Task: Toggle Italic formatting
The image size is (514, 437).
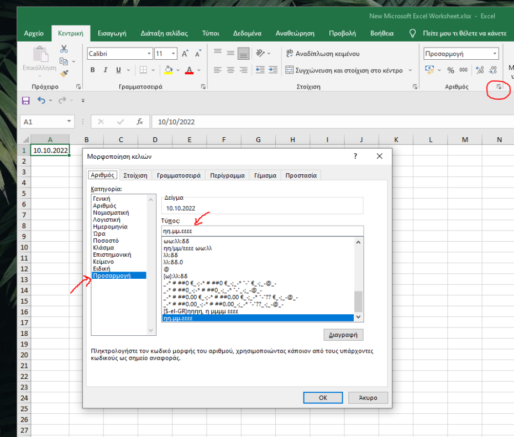Action: click(106, 70)
